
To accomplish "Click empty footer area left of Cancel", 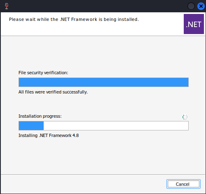I will tap(82, 184).
